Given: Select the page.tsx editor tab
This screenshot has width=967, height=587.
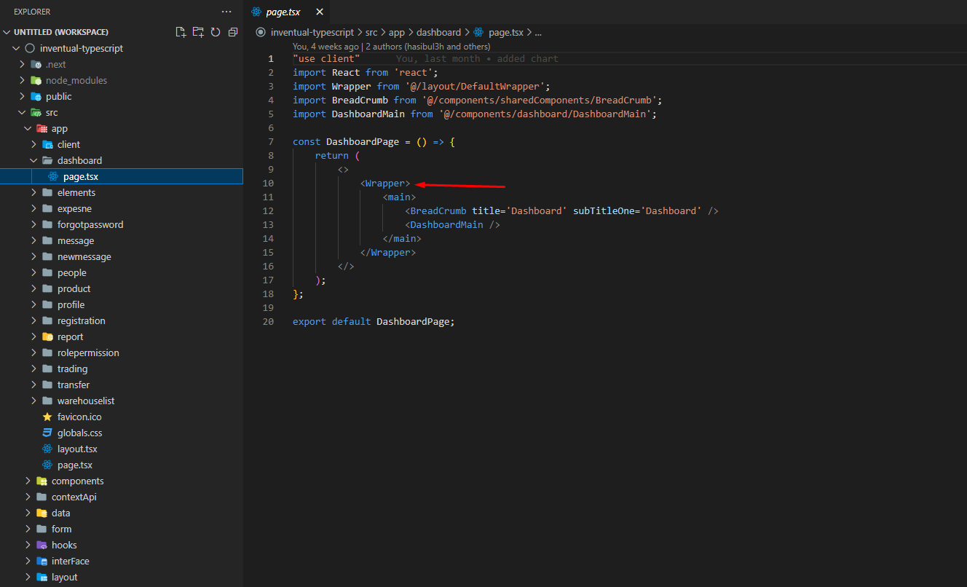Looking at the screenshot, I should click(x=286, y=12).
